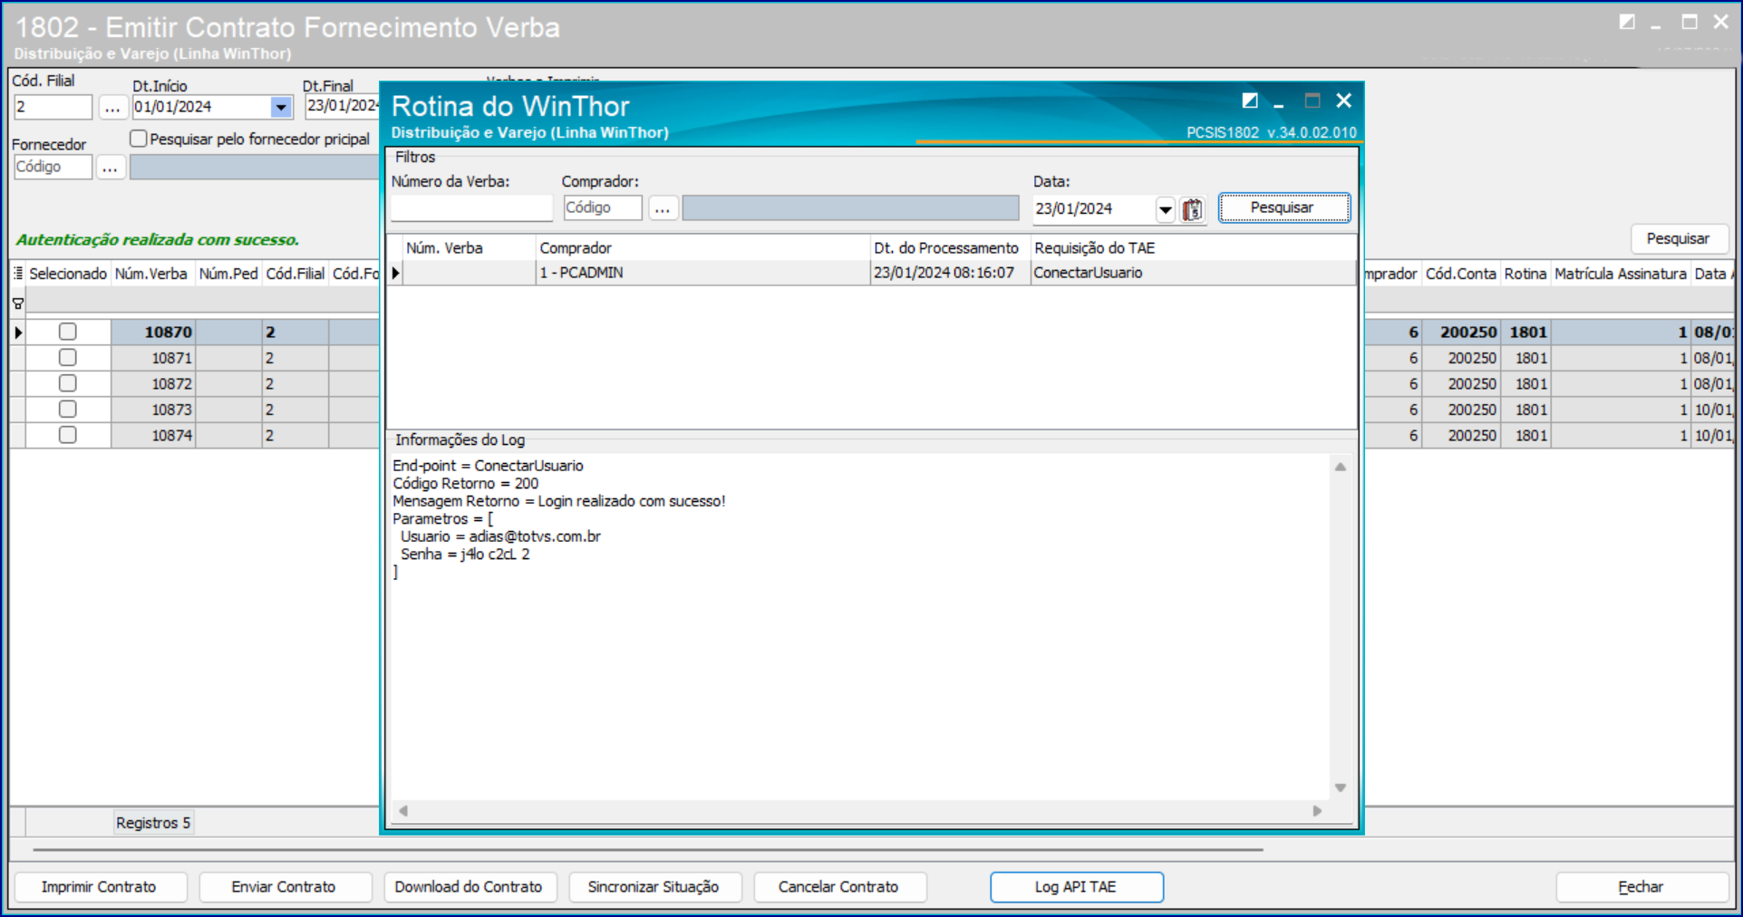Open Cód. Filial lookup ellipsis button
The image size is (1743, 917).
pos(111,107)
